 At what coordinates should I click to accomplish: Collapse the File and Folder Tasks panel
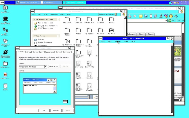pos(58,19)
